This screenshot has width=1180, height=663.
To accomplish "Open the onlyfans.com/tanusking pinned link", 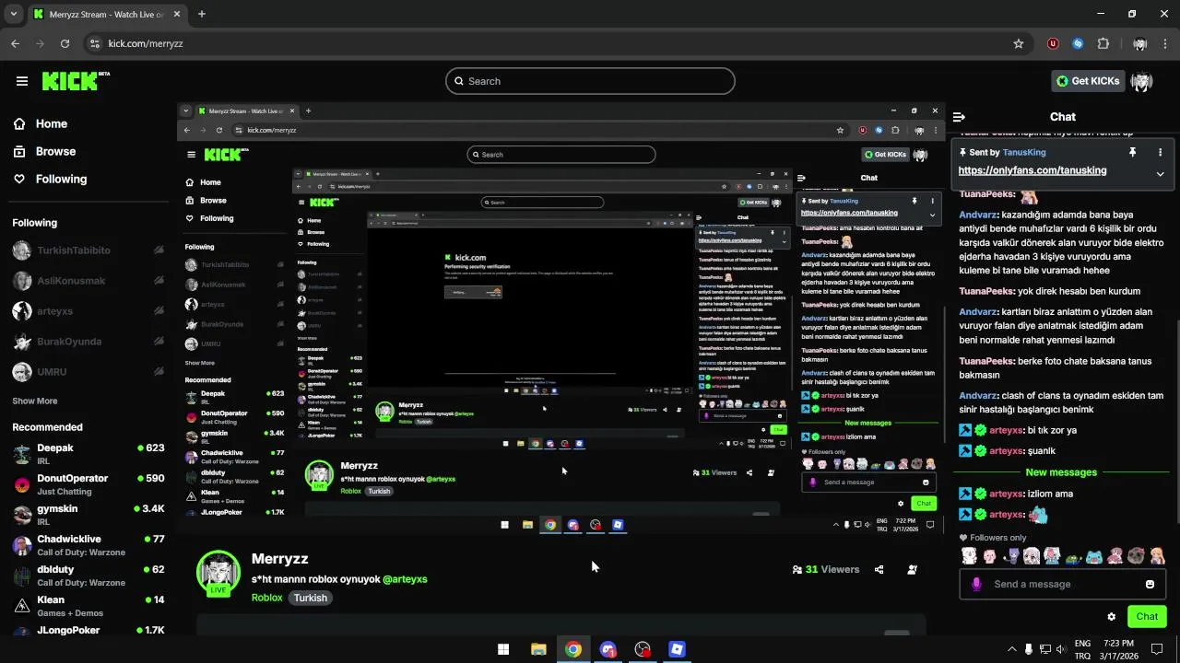I will 1032,170.
